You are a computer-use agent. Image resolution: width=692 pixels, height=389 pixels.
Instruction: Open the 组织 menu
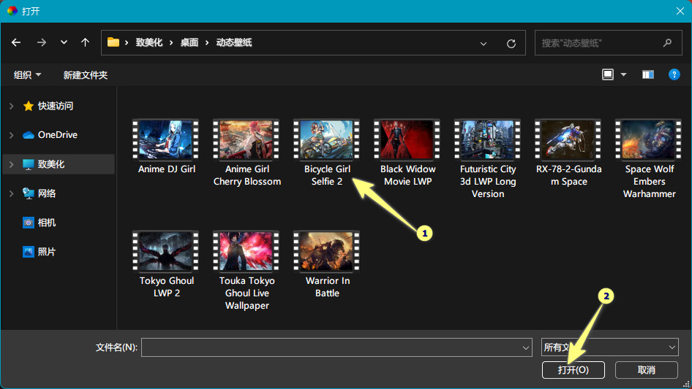(27, 75)
